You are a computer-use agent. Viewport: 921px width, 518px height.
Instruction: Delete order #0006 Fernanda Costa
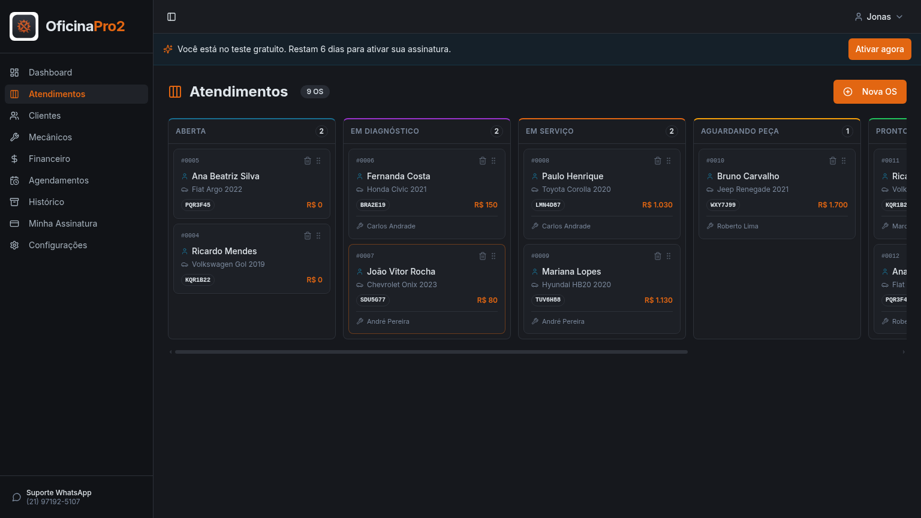tap(483, 161)
